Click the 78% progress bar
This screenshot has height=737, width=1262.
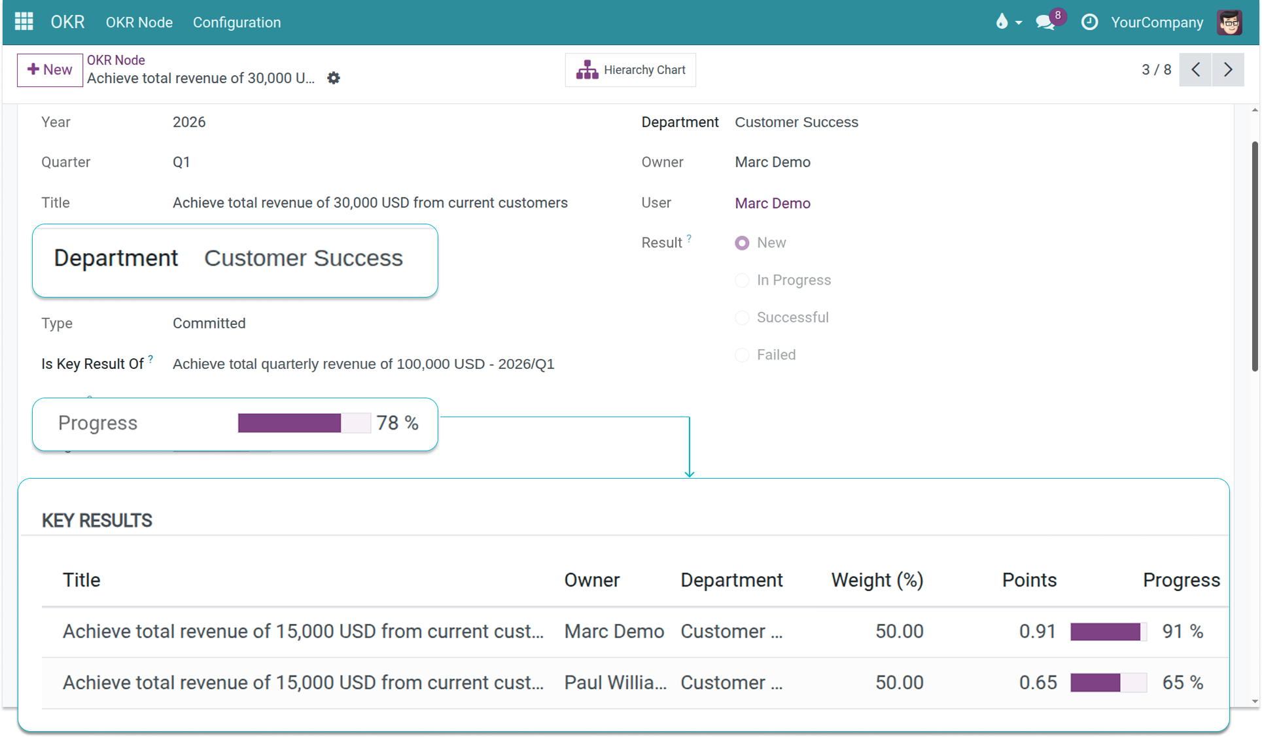(304, 423)
